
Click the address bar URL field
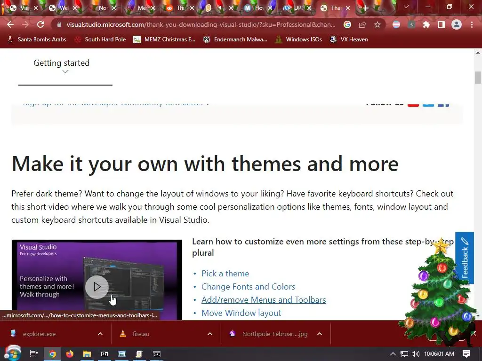pyautogui.click(x=201, y=24)
